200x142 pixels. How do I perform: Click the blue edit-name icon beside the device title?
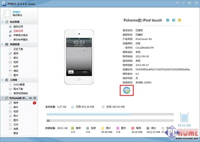click(x=168, y=20)
